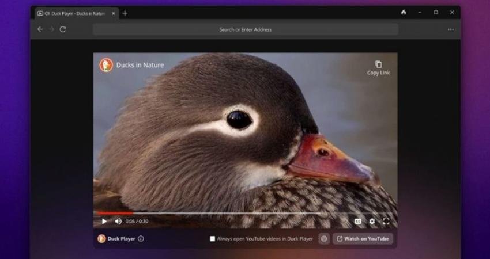Viewport: 490px width, 259px height.
Task: Close the Duck Player tab
Action: coord(114,13)
